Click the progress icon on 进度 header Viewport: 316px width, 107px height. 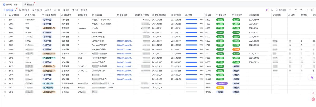186,15
